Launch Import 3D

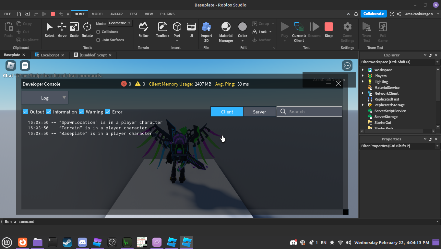(x=206, y=30)
